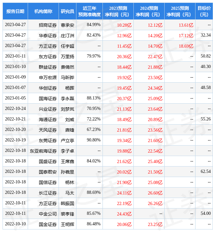Click the 10.28亿 profit value
213x232 pixels.
(x=124, y=25)
